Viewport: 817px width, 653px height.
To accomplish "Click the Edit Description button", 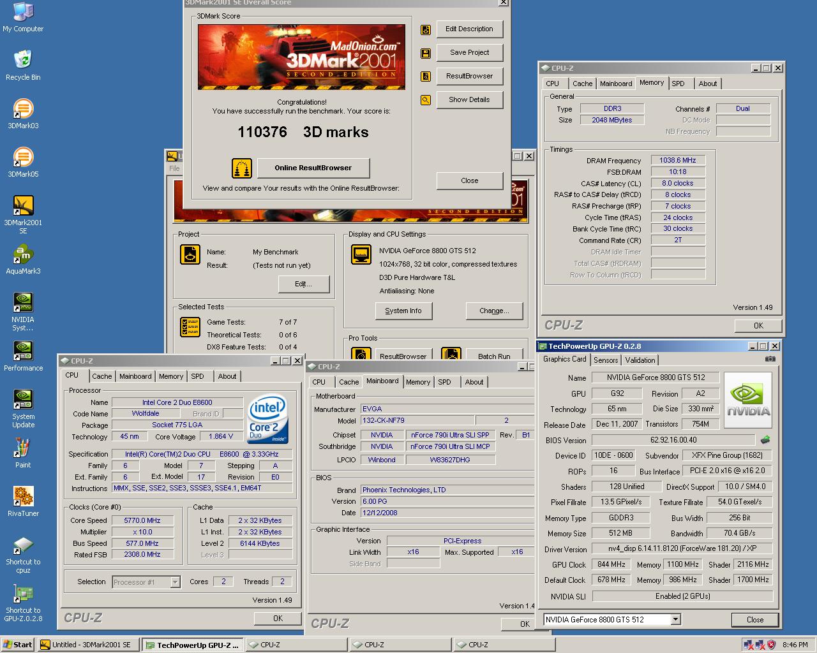I will click(469, 29).
